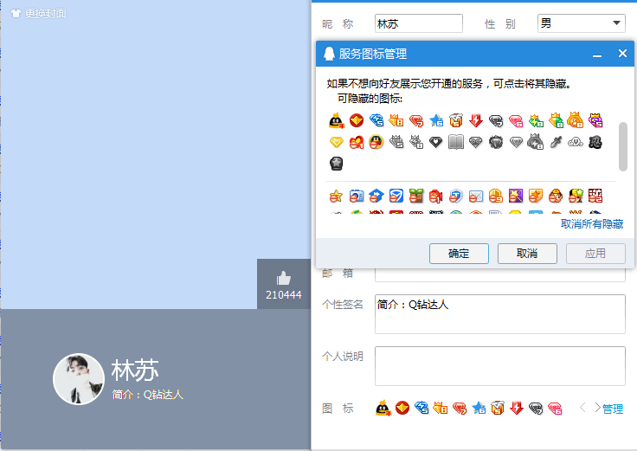Image resolution: width=637 pixels, height=451 pixels.
Task: Select the grey star badge icon
Action: 337,164
